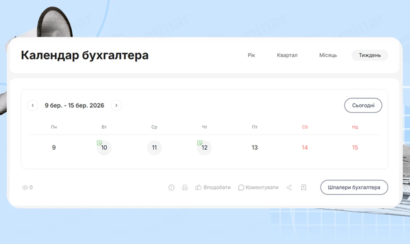
Task: Select Monday 9 in the calendar
Action: point(54,148)
